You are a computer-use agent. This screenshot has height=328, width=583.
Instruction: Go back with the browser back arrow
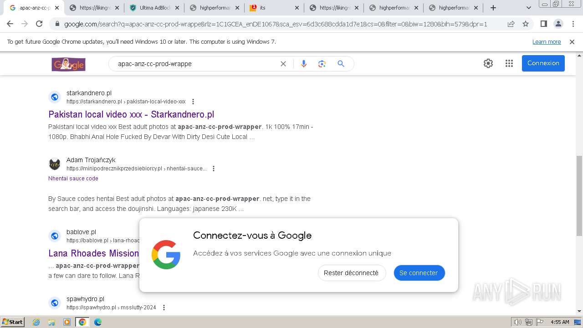click(10, 24)
